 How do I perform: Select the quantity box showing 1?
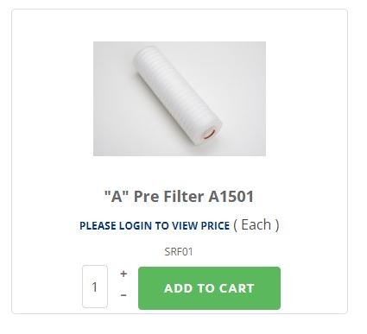(95, 287)
